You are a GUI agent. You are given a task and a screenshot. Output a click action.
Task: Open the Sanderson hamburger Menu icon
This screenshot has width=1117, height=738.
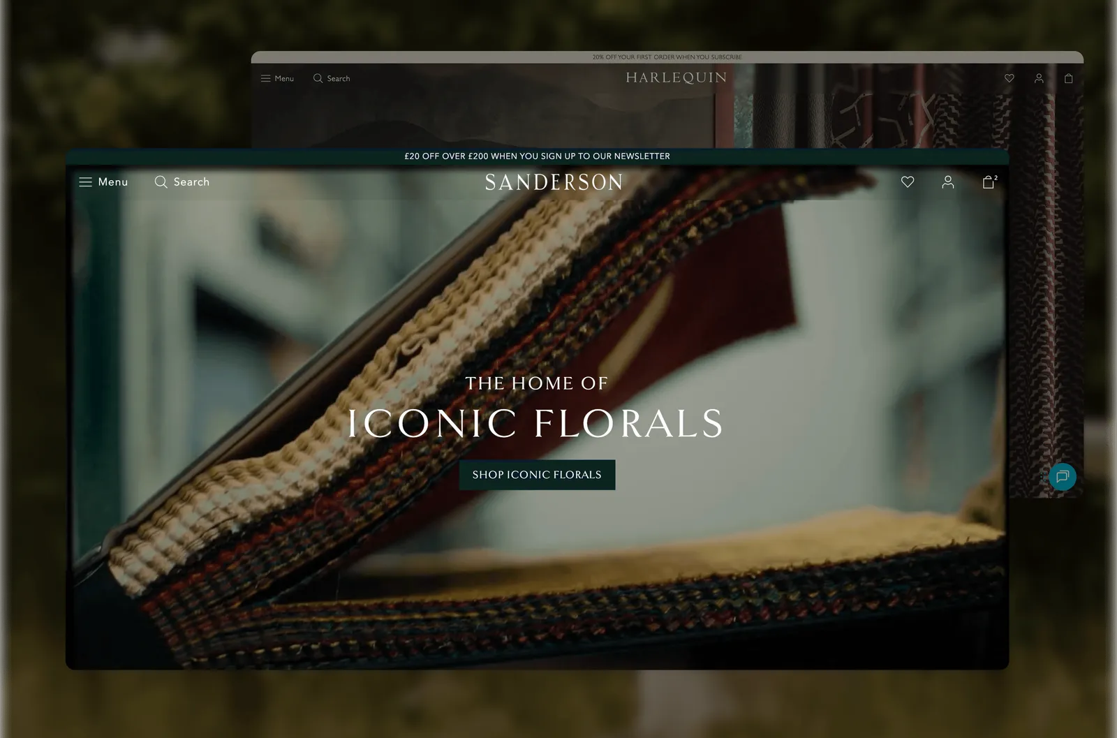click(85, 182)
